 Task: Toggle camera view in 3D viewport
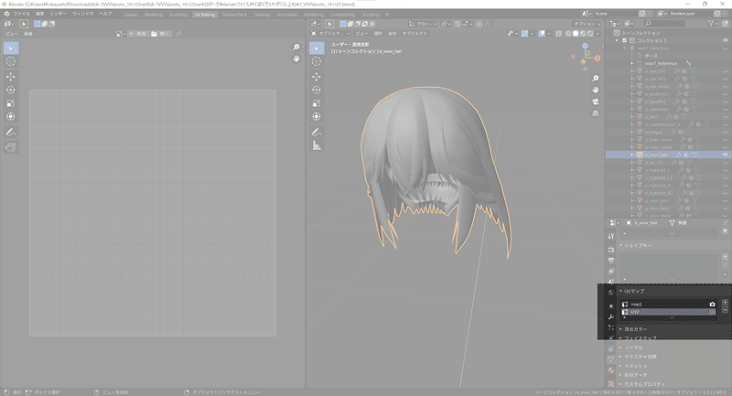[596, 102]
